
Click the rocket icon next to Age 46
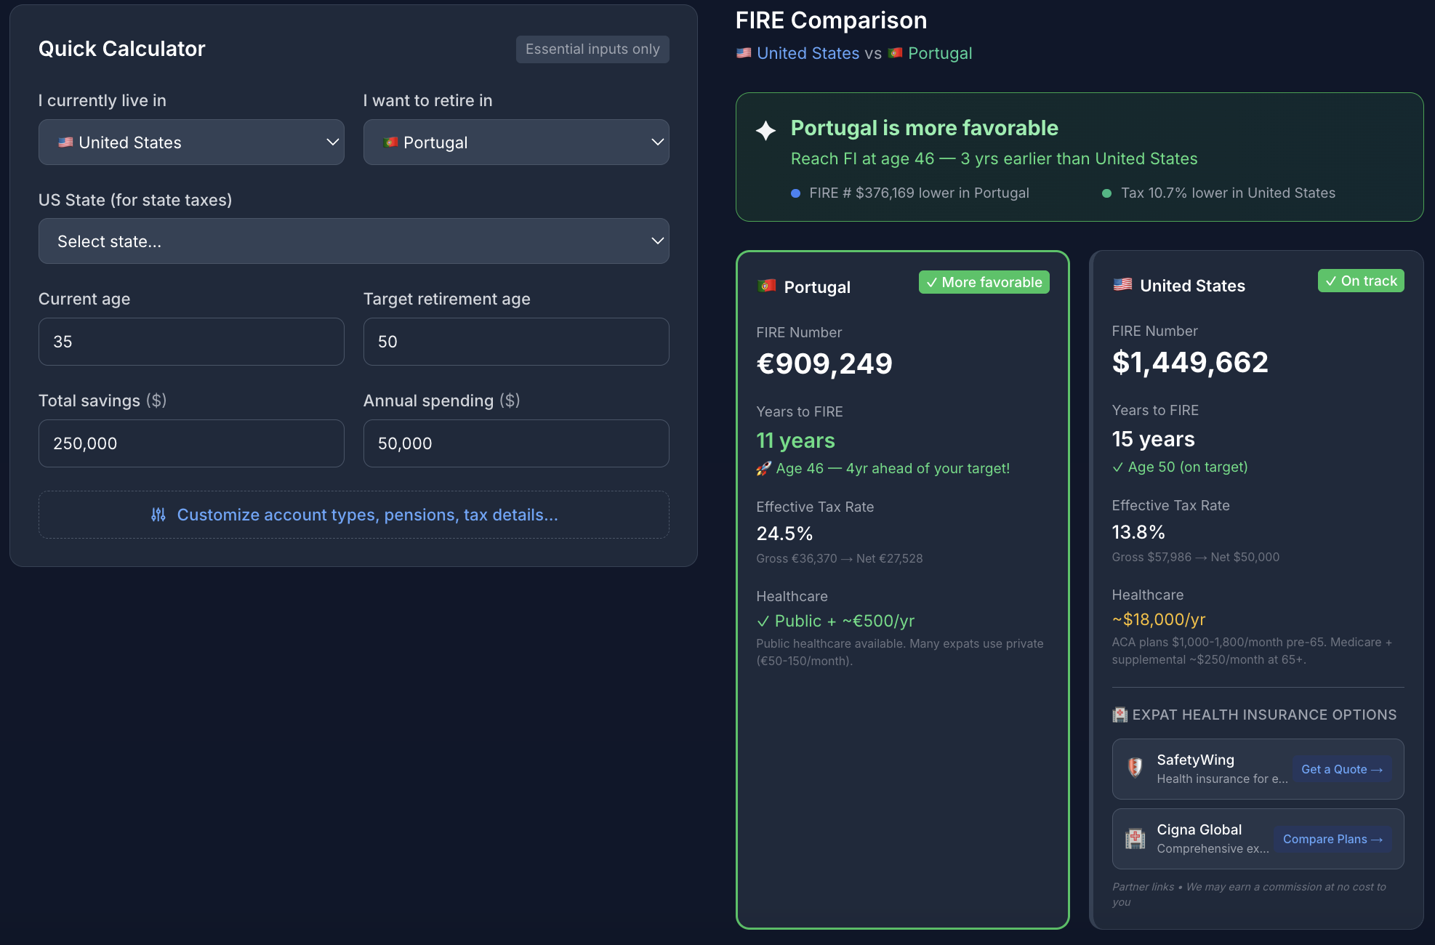click(763, 468)
